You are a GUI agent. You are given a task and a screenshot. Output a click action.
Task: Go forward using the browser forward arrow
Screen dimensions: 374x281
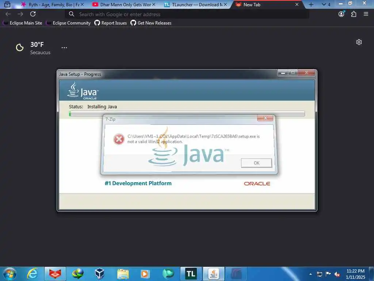pyautogui.click(x=20, y=14)
